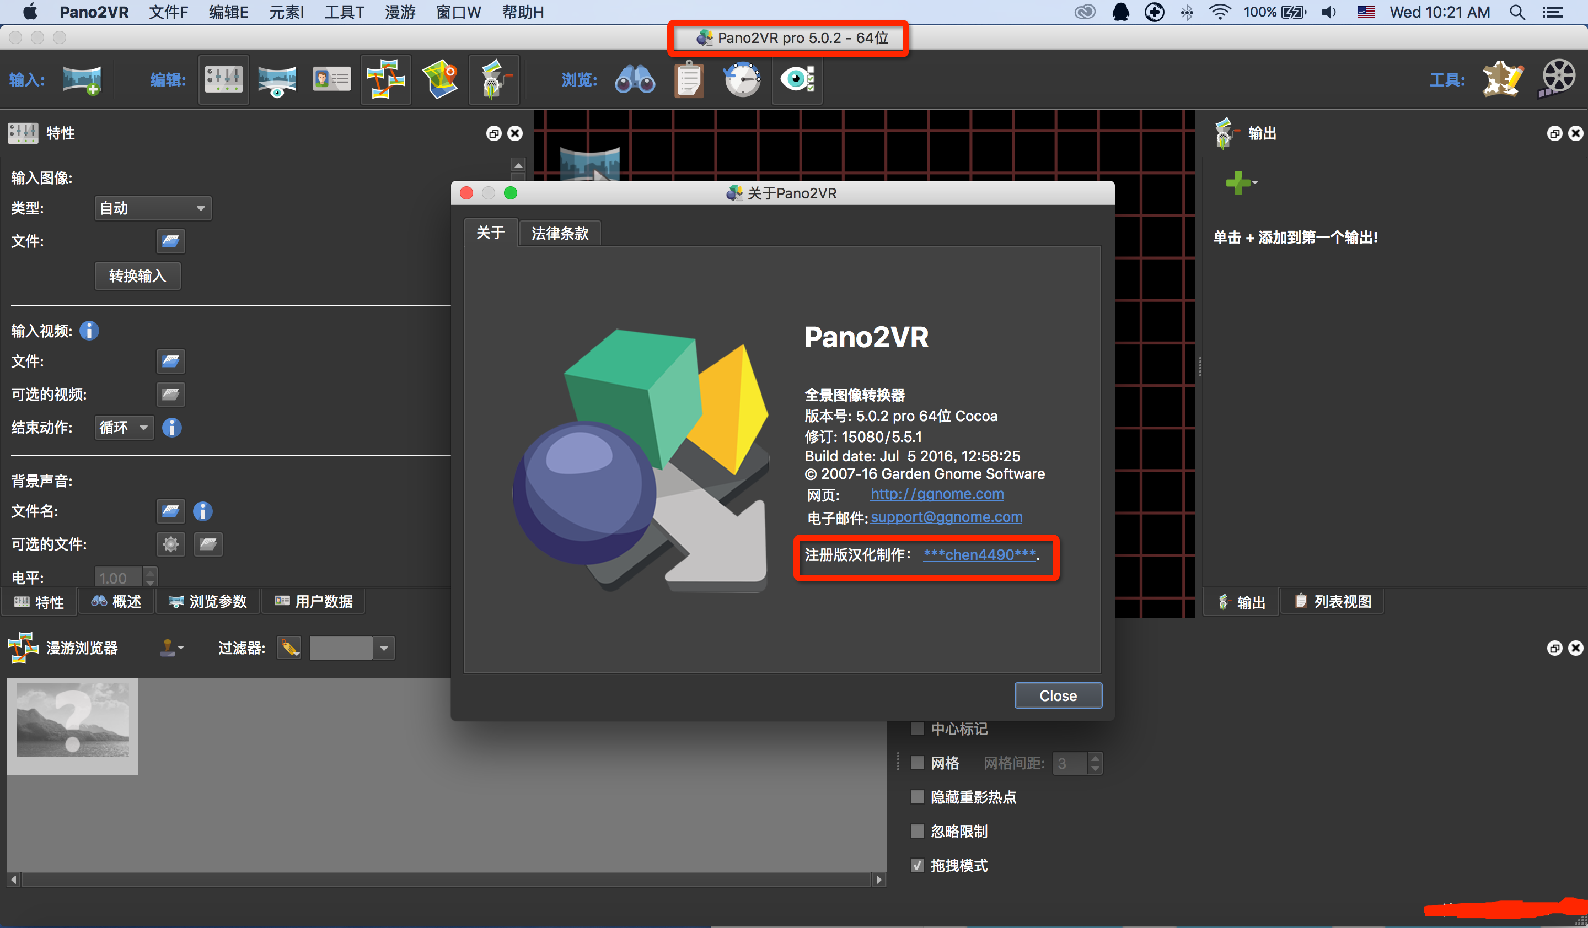Viewport: 1588px width, 928px height.
Task: Open alternative sound files gear settings
Action: click(171, 544)
